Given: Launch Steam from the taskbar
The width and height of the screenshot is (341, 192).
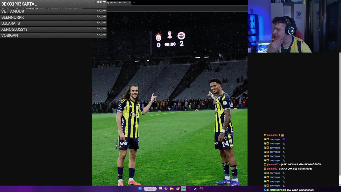Looking at the screenshot, I should (x=195, y=189).
